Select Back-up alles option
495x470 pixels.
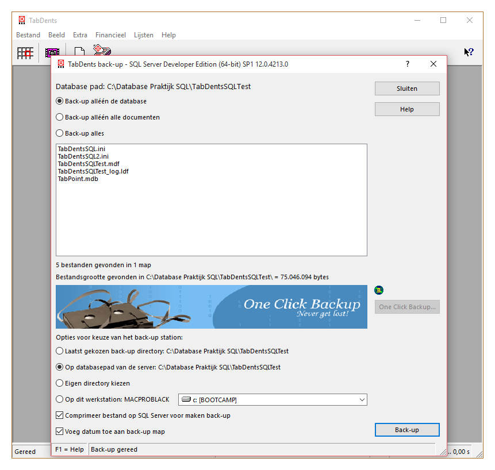(80, 133)
